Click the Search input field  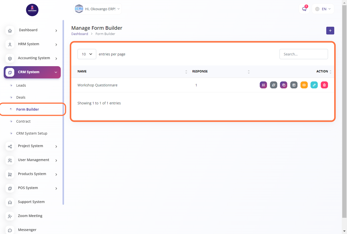303,54
